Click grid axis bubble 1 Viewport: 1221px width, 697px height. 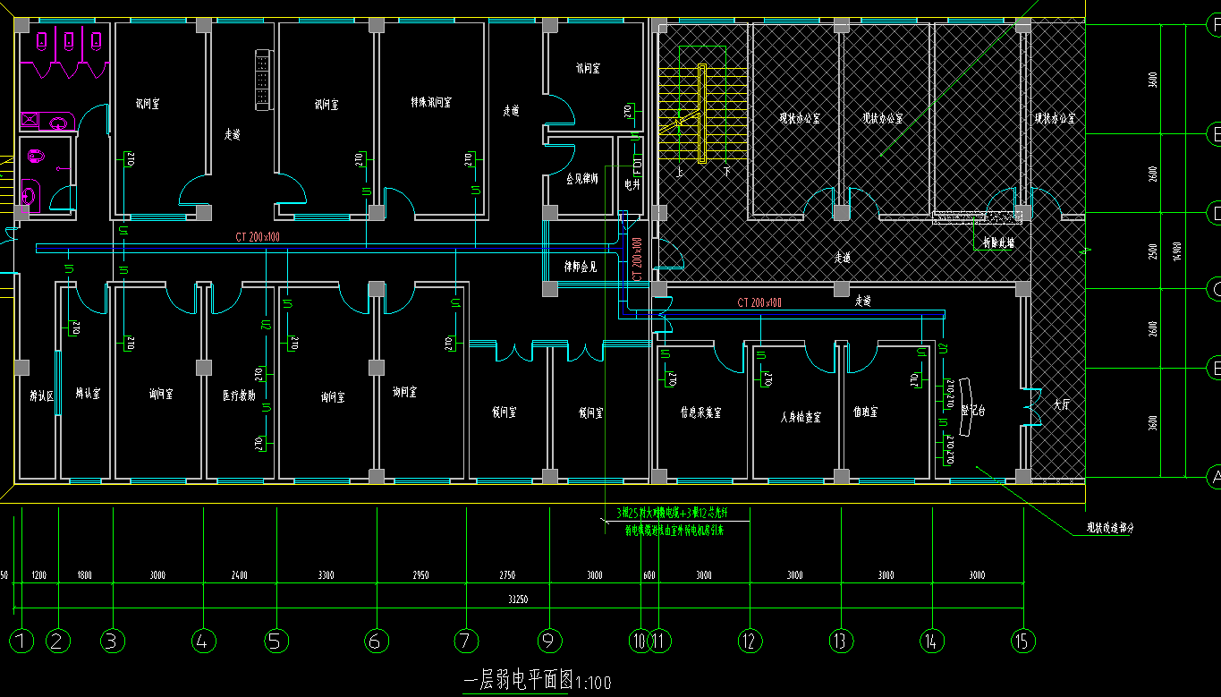pyautogui.click(x=21, y=641)
